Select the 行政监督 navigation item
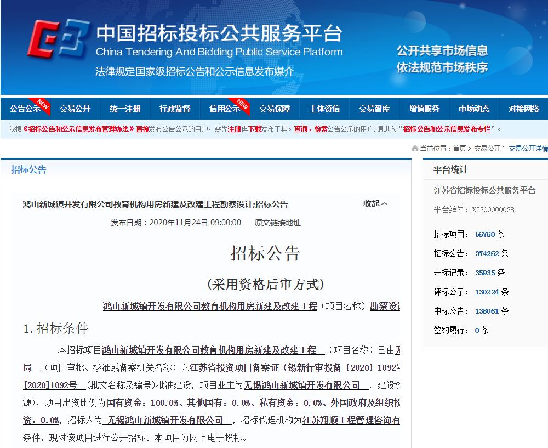 tap(175, 109)
